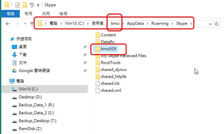Image resolution: width=224 pixels, height=134 pixels.
Task: Click the RootTools folder icon
Action: [98, 63]
